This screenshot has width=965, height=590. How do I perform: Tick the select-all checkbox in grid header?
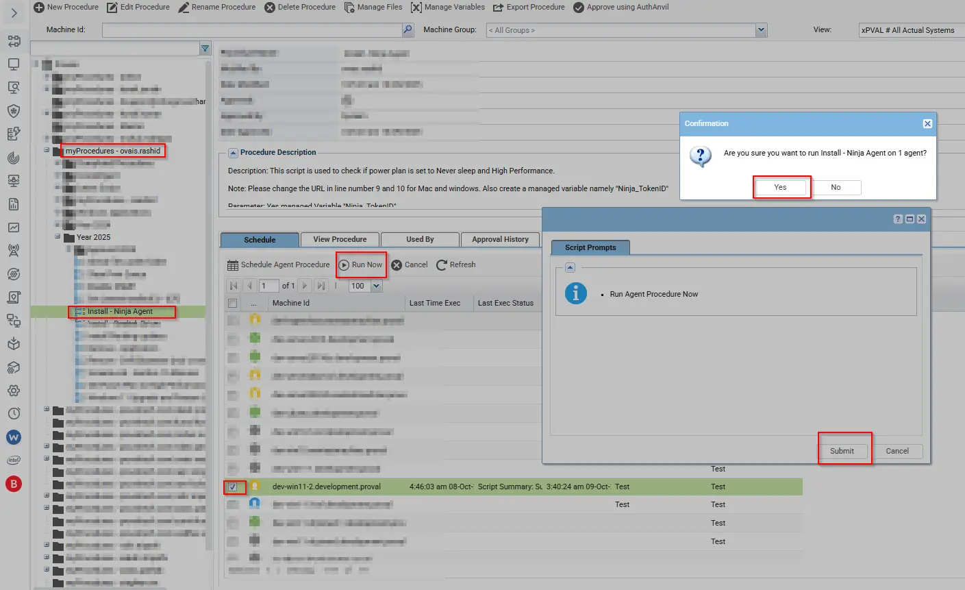233,303
